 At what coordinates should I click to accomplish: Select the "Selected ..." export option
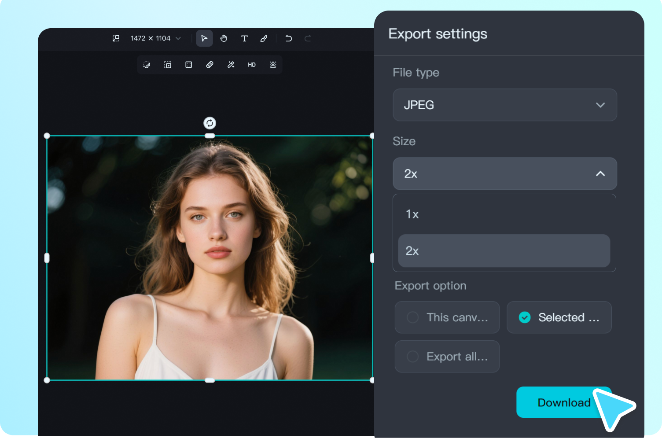point(559,317)
